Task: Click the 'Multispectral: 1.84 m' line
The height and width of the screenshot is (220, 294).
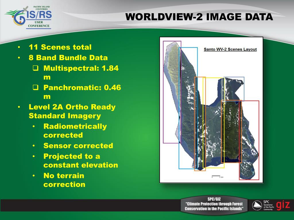Action: (x=81, y=72)
